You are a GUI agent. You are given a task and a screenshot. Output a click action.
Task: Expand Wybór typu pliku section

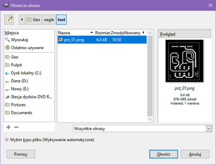7,140
